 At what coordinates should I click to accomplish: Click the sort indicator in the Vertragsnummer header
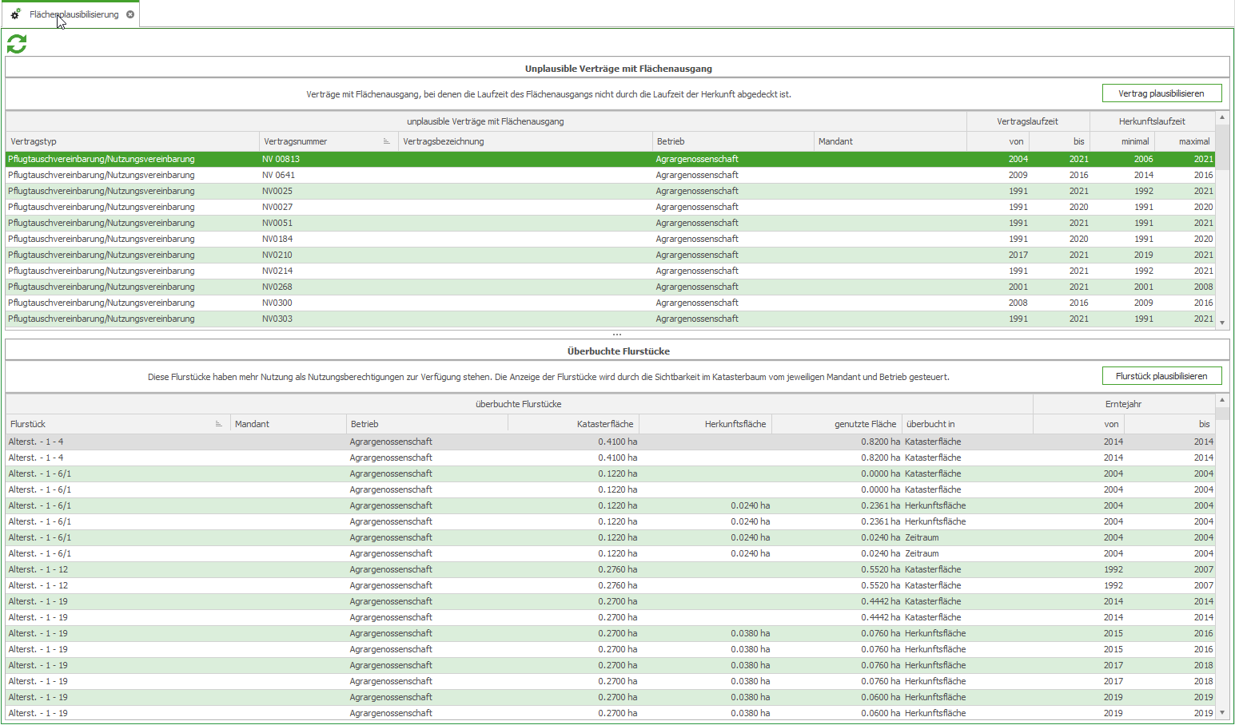click(387, 141)
